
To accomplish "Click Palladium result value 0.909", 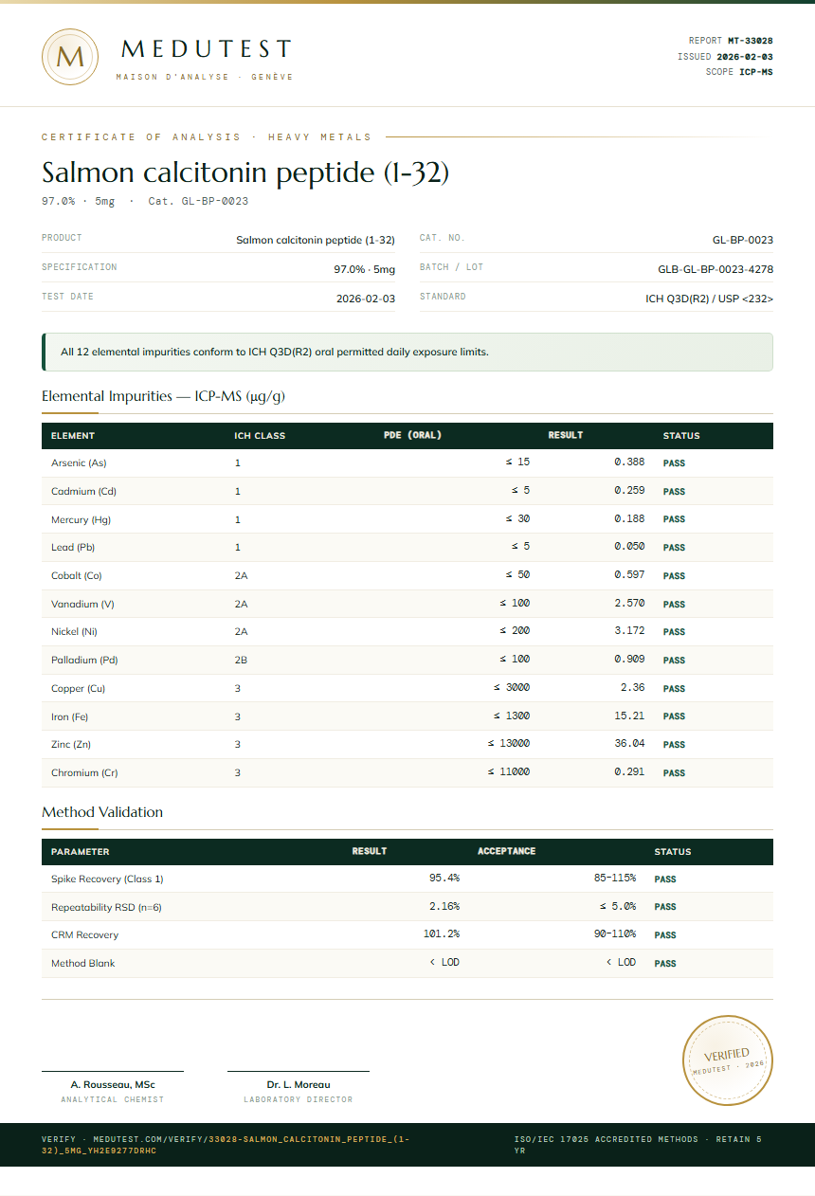I will pos(629,660).
